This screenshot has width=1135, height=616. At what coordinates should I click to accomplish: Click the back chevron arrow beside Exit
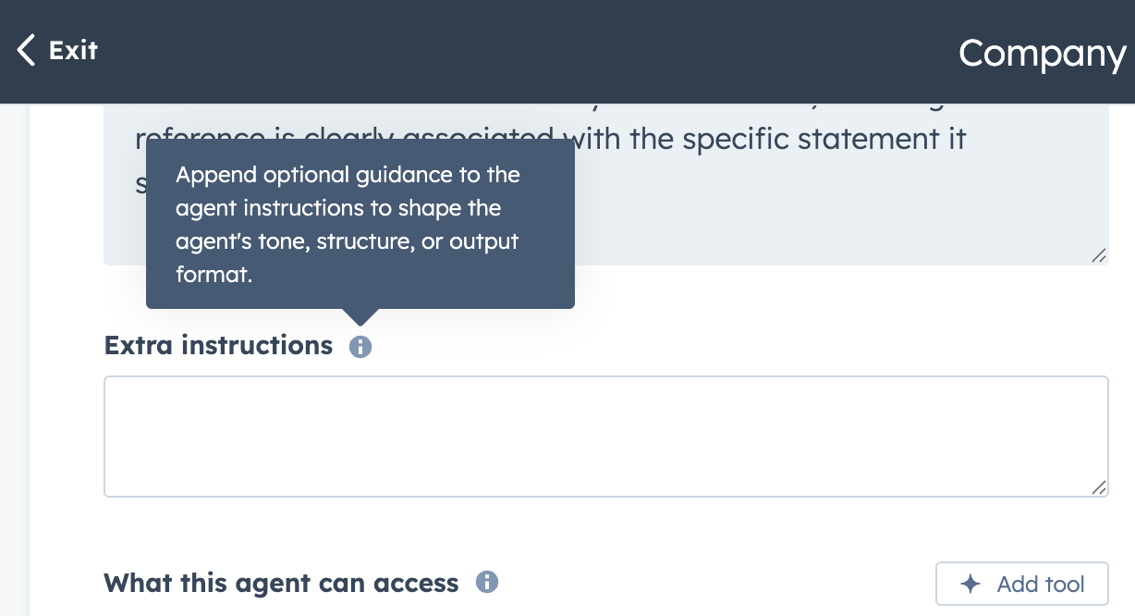click(x=26, y=51)
